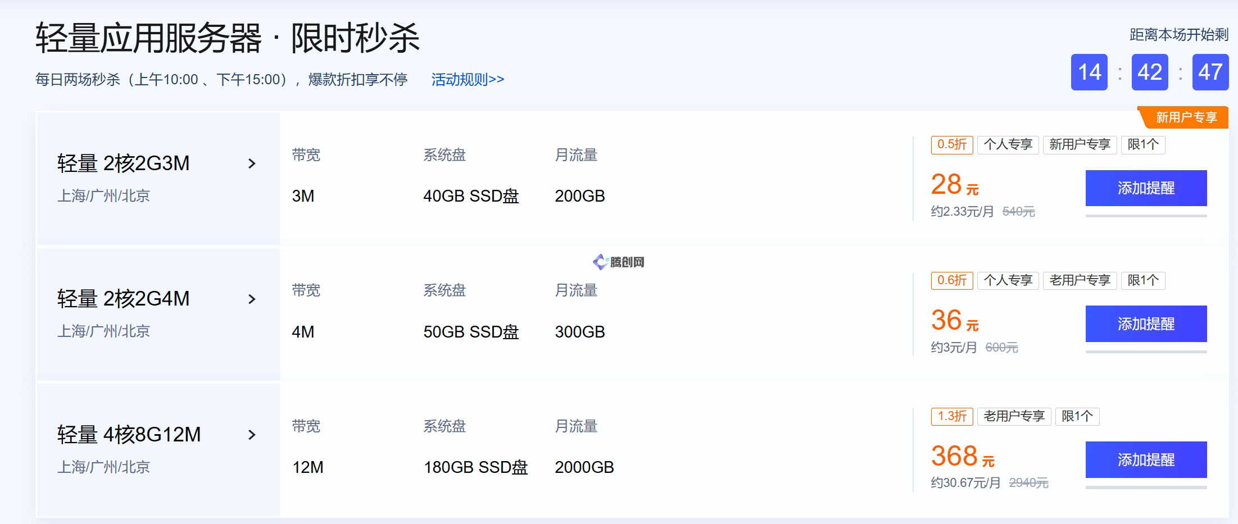Click the 距离本场开始剩 label

tap(1179, 35)
